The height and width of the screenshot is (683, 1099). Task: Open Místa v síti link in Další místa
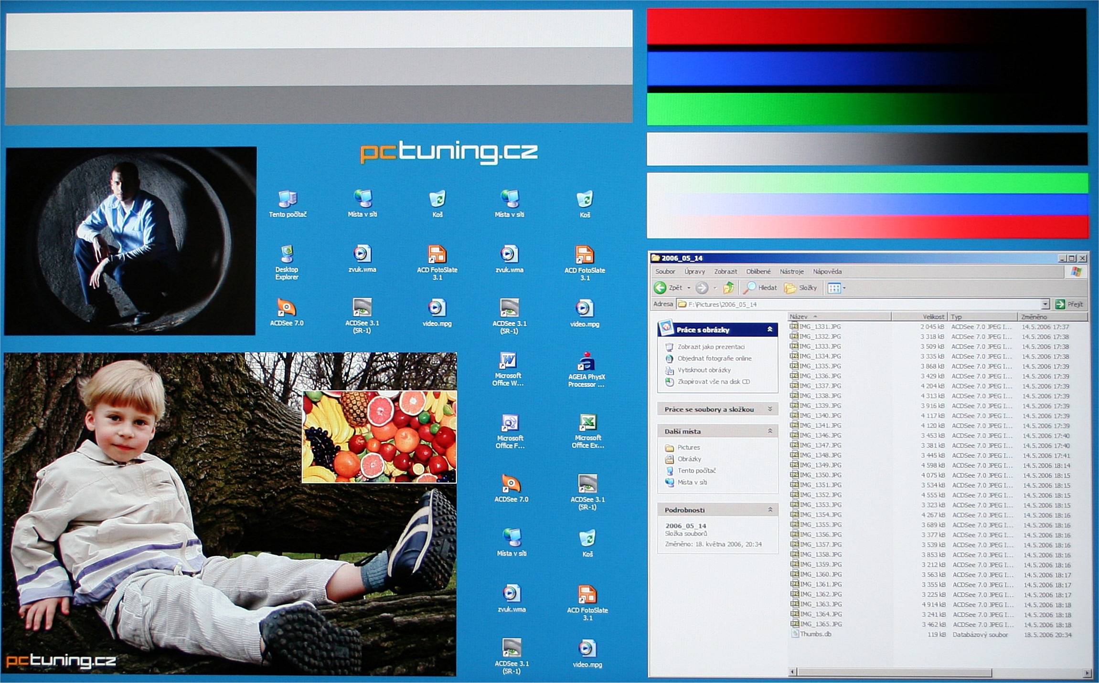coord(692,482)
